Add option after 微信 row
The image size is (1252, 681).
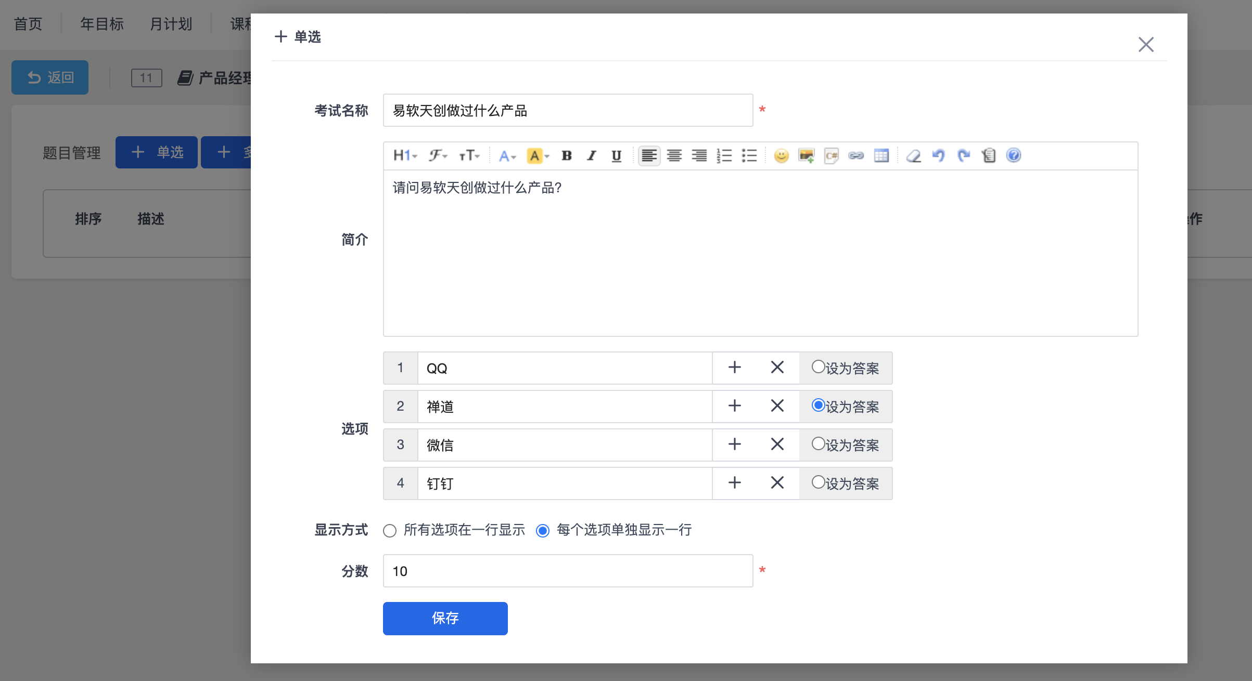click(734, 444)
